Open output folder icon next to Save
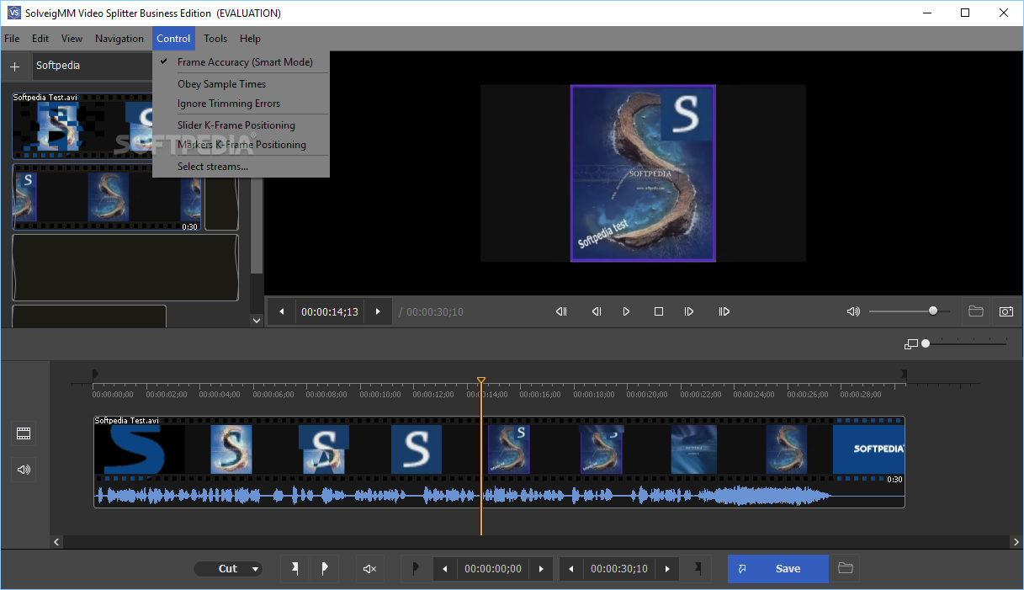The height and width of the screenshot is (590, 1024). (846, 569)
